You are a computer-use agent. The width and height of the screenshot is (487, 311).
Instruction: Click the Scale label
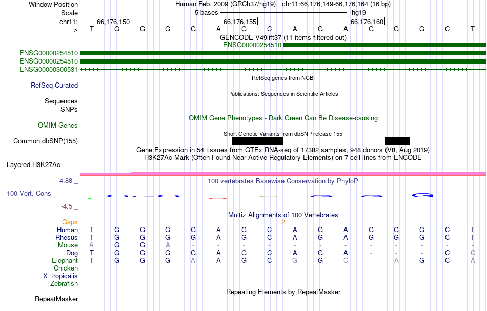69,13
